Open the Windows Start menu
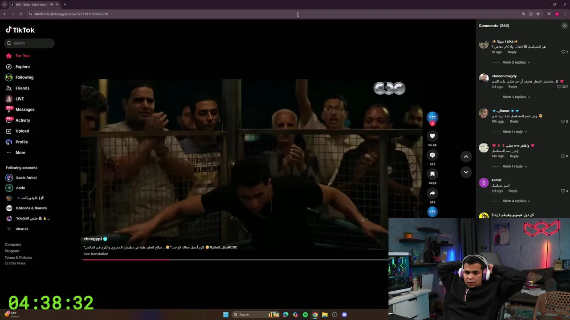This screenshot has width=570, height=320. click(x=226, y=315)
